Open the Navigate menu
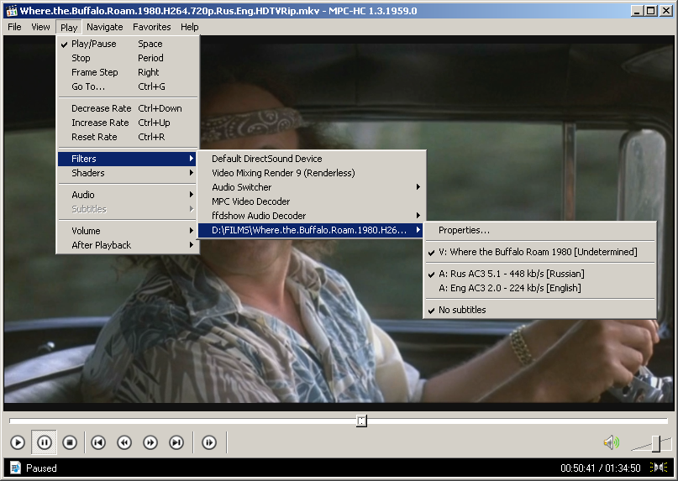Viewport: 678px width, 481px height. [x=105, y=27]
